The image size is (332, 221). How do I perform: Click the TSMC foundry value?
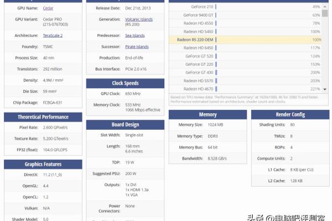coord(48,47)
